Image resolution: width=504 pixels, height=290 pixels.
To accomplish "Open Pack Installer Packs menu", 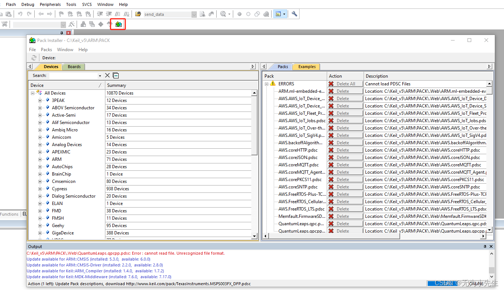I will point(46,49).
